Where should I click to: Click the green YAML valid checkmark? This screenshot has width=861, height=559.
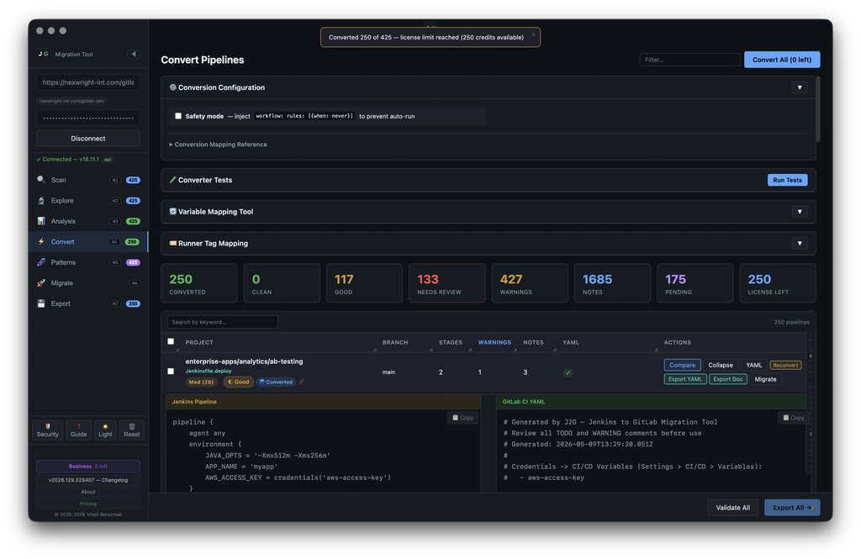coord(568,372)
